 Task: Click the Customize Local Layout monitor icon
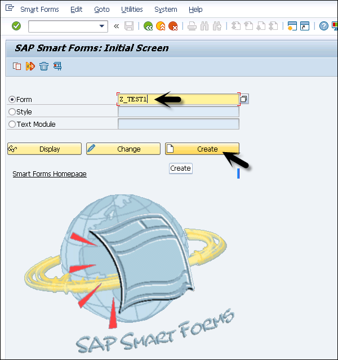(335, 26)
